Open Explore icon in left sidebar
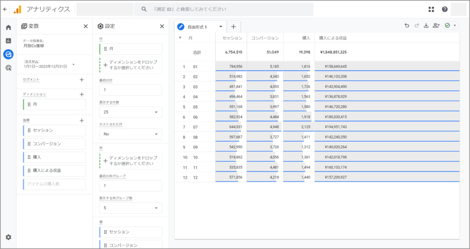 (8, 54)
